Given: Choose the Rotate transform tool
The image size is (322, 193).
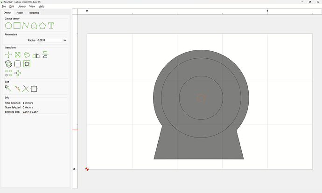Looking at the screenshot, I should [x=27, y=55].
